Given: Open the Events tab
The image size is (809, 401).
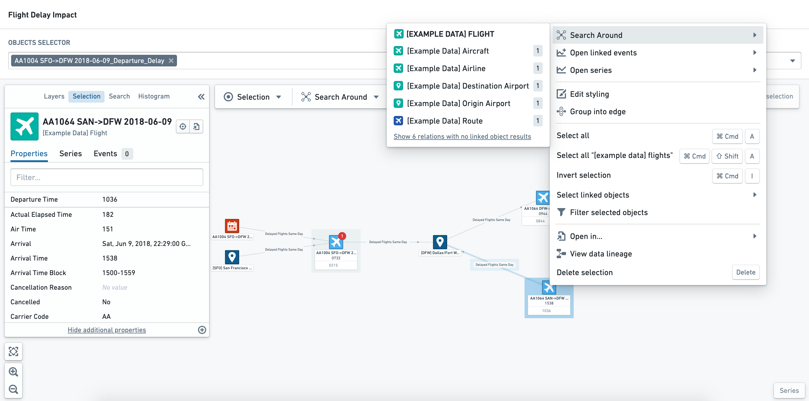Looking at the screenshot, I should pos(113,154).
